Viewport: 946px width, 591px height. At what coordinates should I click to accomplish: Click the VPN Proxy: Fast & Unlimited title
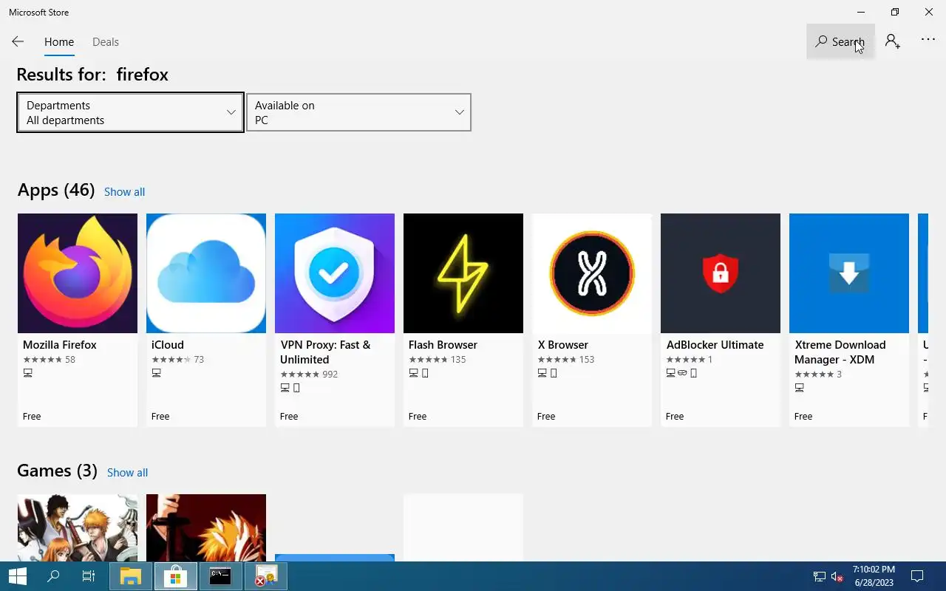coord(325,352)
